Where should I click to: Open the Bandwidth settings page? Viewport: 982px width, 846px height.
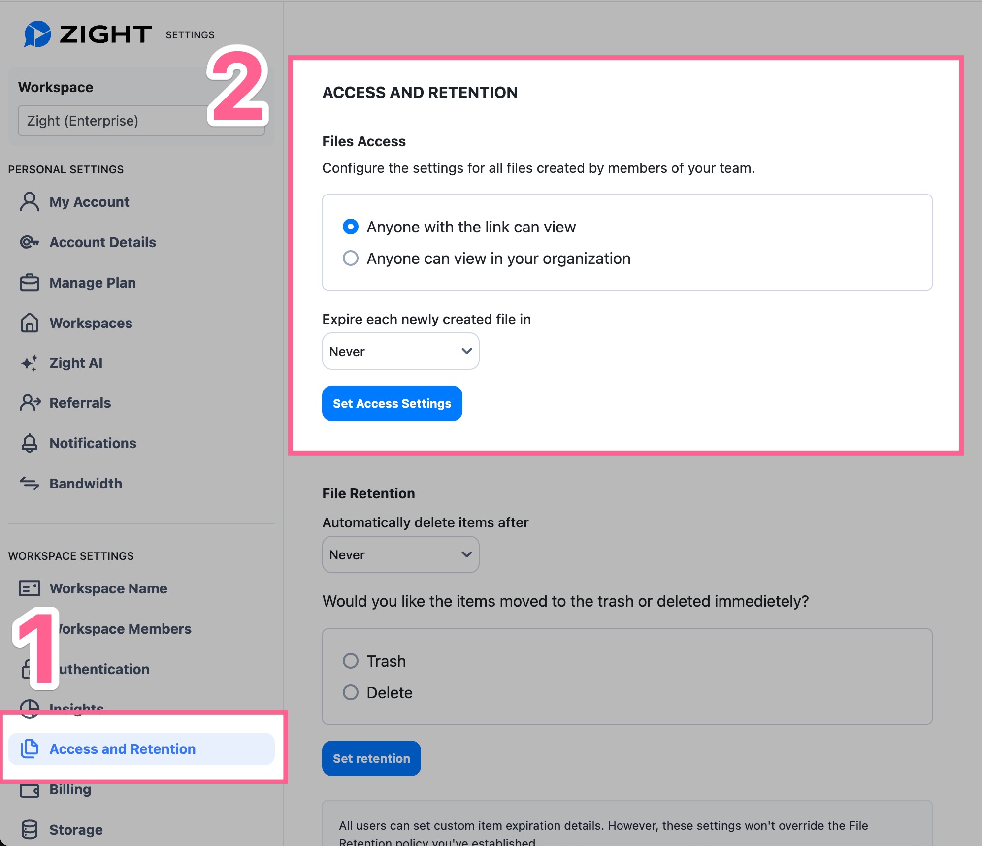click(x=86, y=484)
